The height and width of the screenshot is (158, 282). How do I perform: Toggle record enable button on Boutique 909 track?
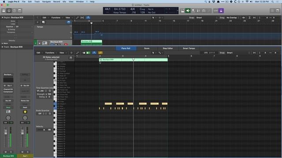(x=66, y=44)
